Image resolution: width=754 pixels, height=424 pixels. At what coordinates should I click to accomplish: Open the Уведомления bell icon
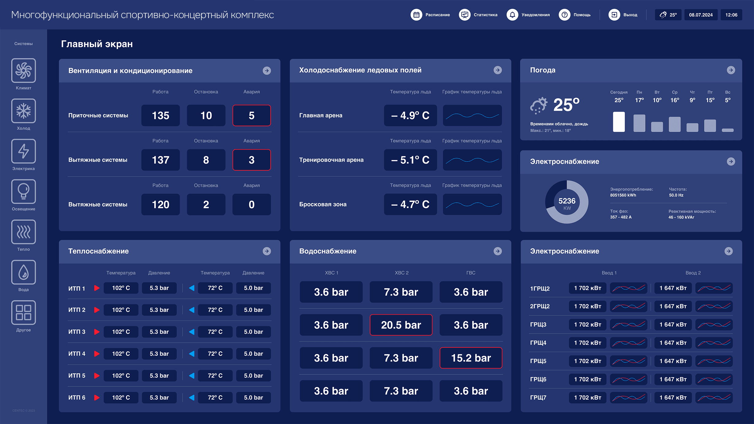point(512,15)
